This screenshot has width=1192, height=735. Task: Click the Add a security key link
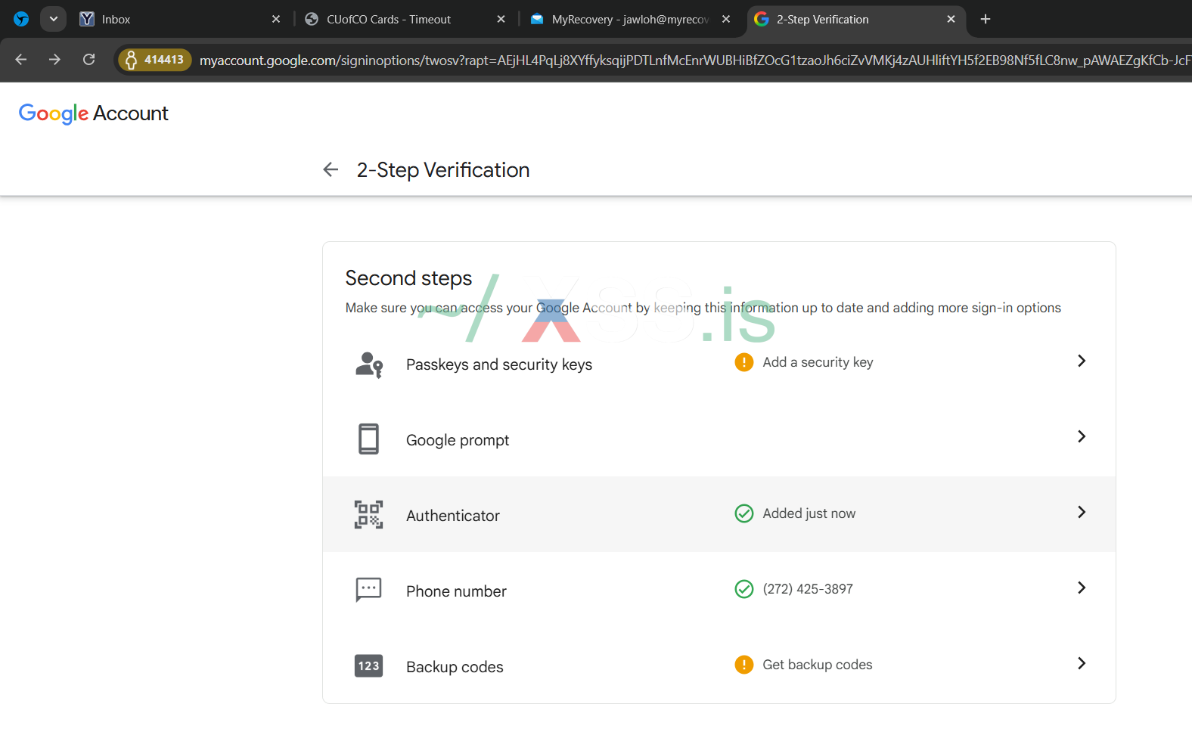817,362
